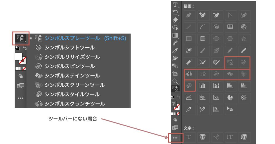The height and width of the screenshot is (144, 275).
Task: Click the white Fill swatch in left toolbar
Action: pyautogui.click(x=19, y=56)
